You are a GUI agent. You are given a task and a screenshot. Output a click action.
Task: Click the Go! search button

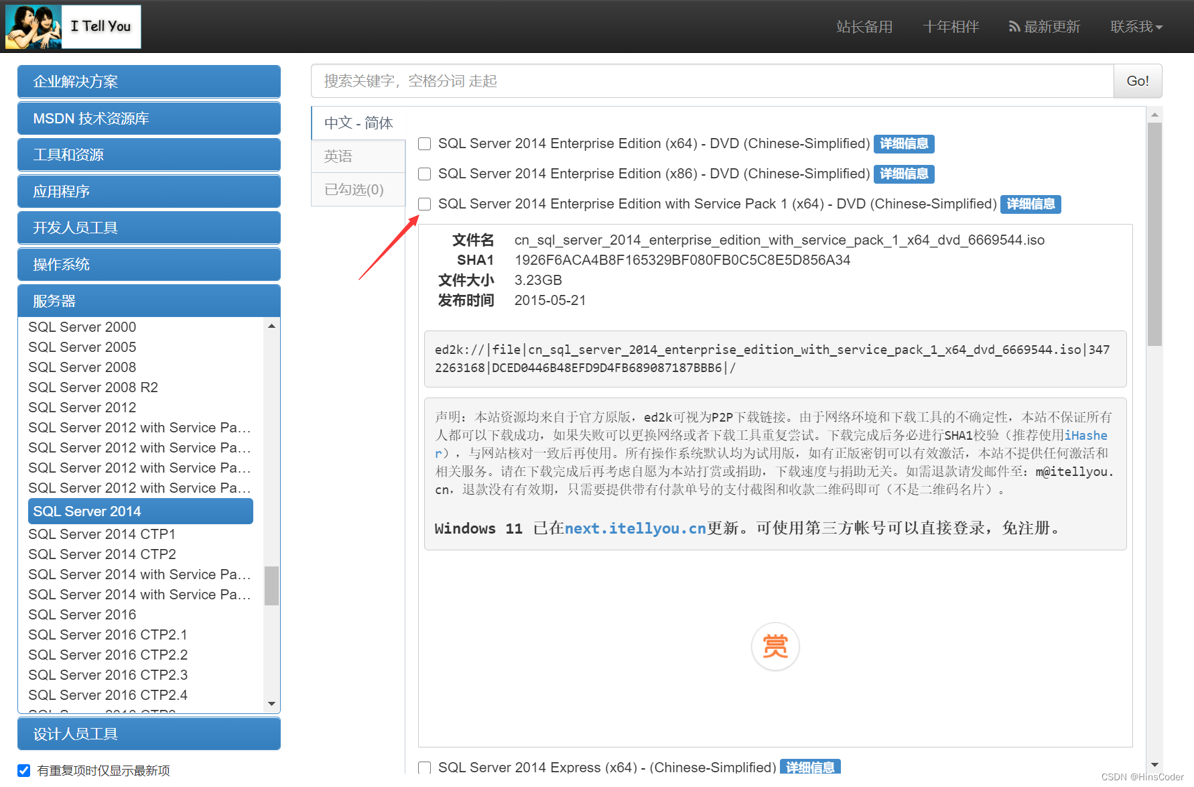click(1138, 81)
